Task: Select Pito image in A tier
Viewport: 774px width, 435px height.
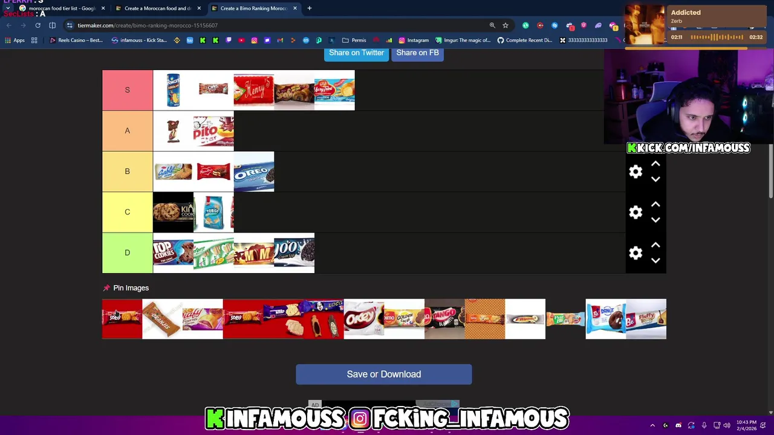Action: pyautogui.click(x=213, y=130)
